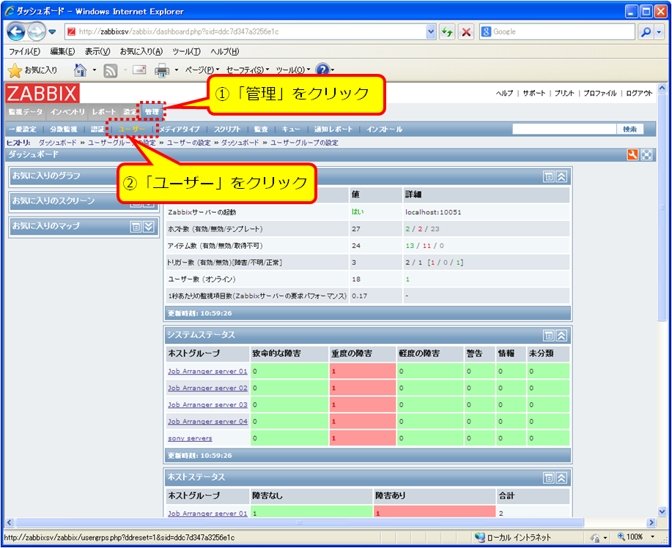Click the Google search box

pyautogui.click(x=557, y=31)
